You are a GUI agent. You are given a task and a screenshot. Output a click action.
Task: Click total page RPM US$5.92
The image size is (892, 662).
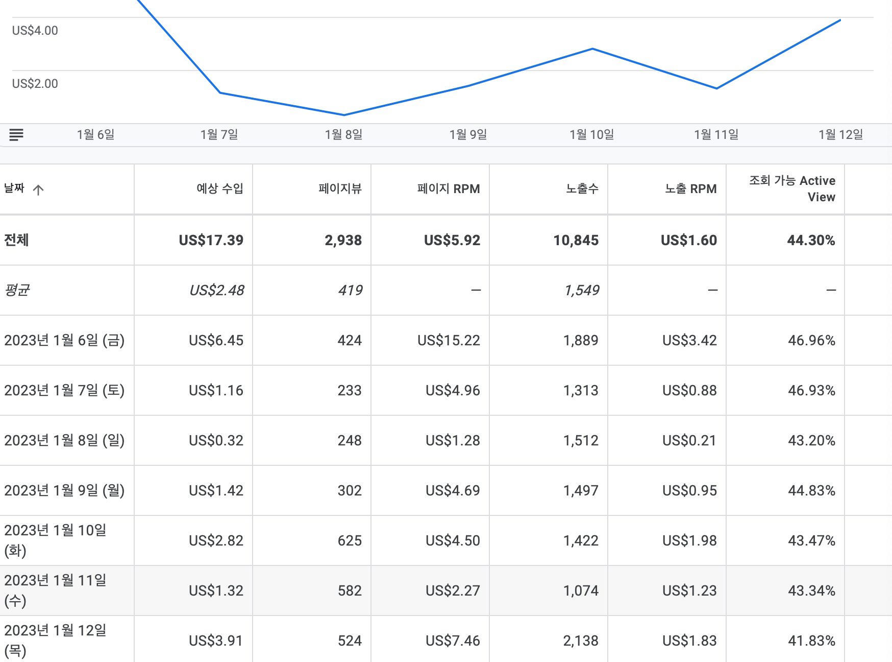click(x=452, y=240)
